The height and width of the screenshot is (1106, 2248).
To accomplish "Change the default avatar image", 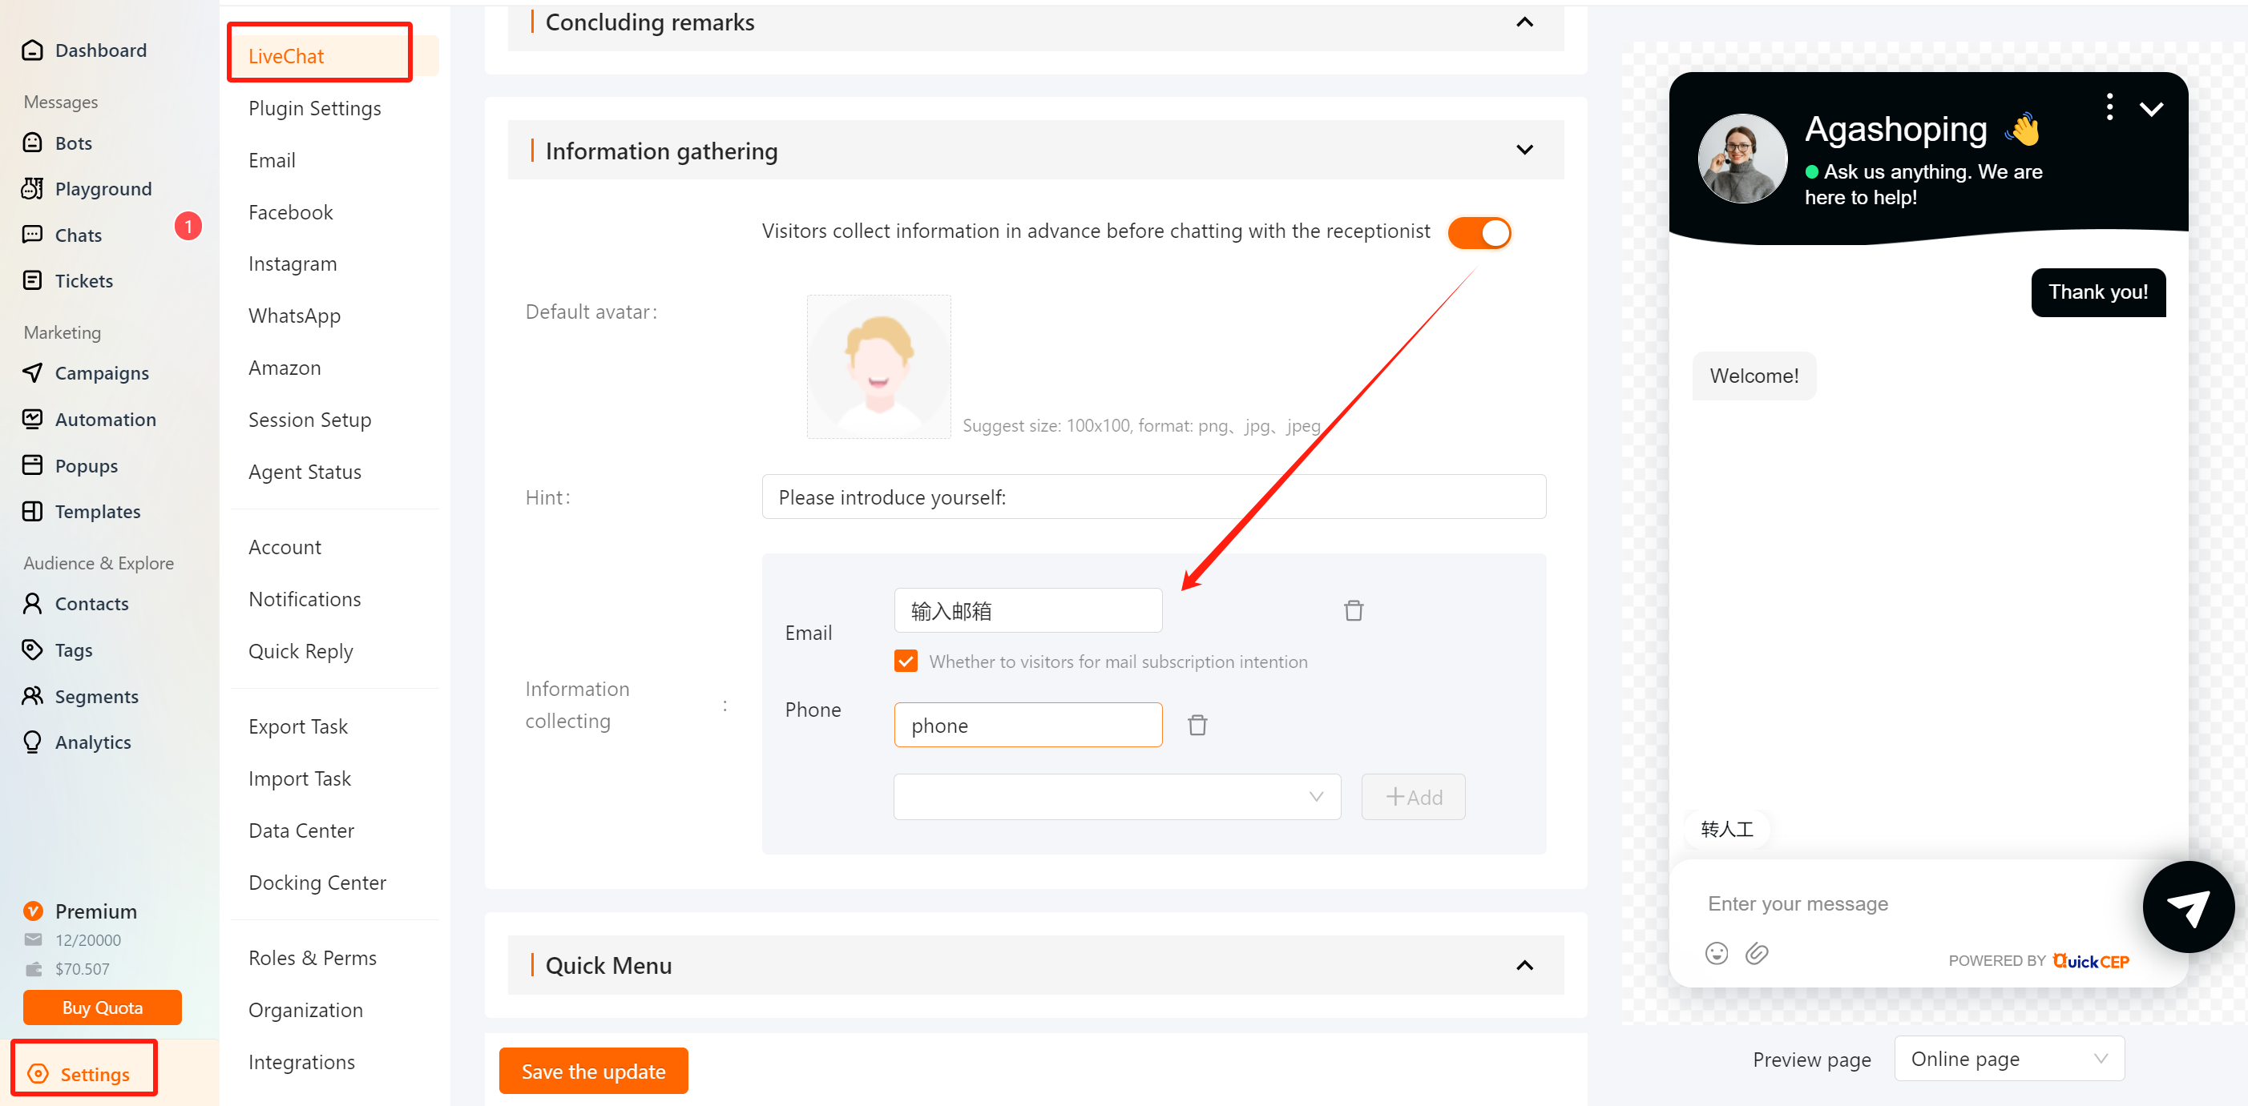I will click(x=879, y=366).
